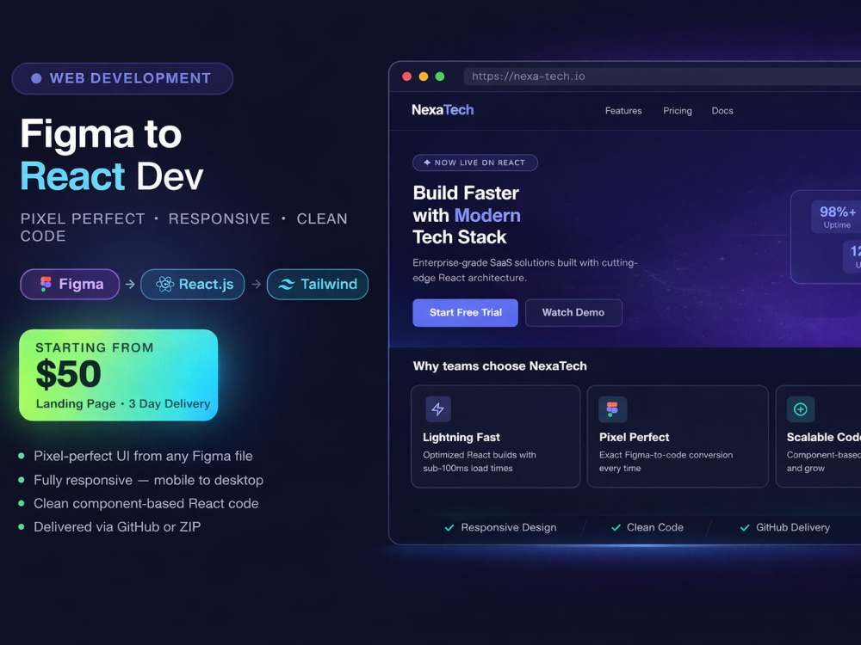The height and width of the screenshot is (645, 861).
Task: Click the arrow between Figma and React.js pills
Action: pyautogui.click(x=130, y=284)
